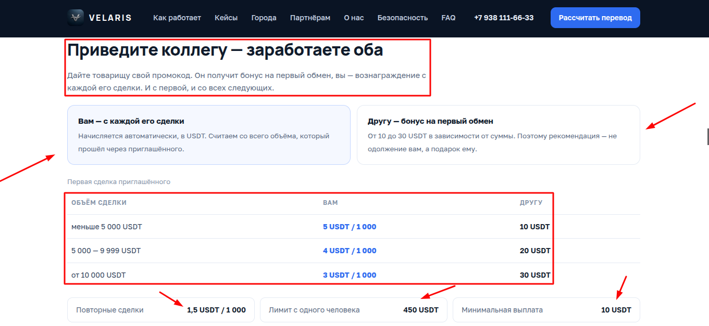Click the "5 000 — 9 999 USDT" row label
This screenshot has height=326, width=709.
[106, 251]
